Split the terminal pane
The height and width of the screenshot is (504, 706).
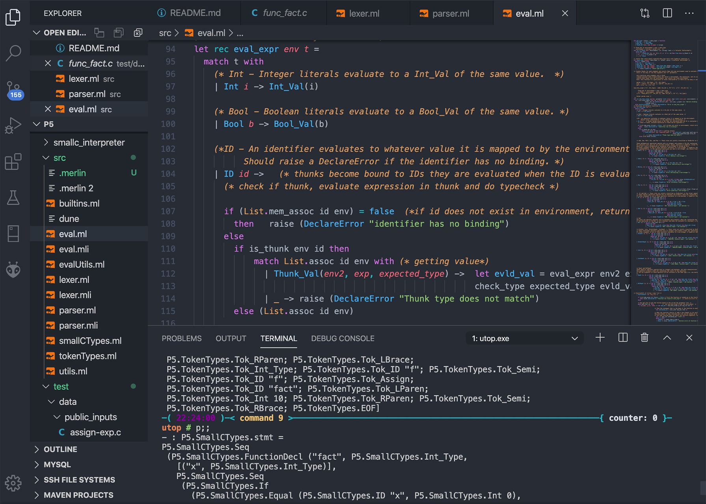(622, 337)
